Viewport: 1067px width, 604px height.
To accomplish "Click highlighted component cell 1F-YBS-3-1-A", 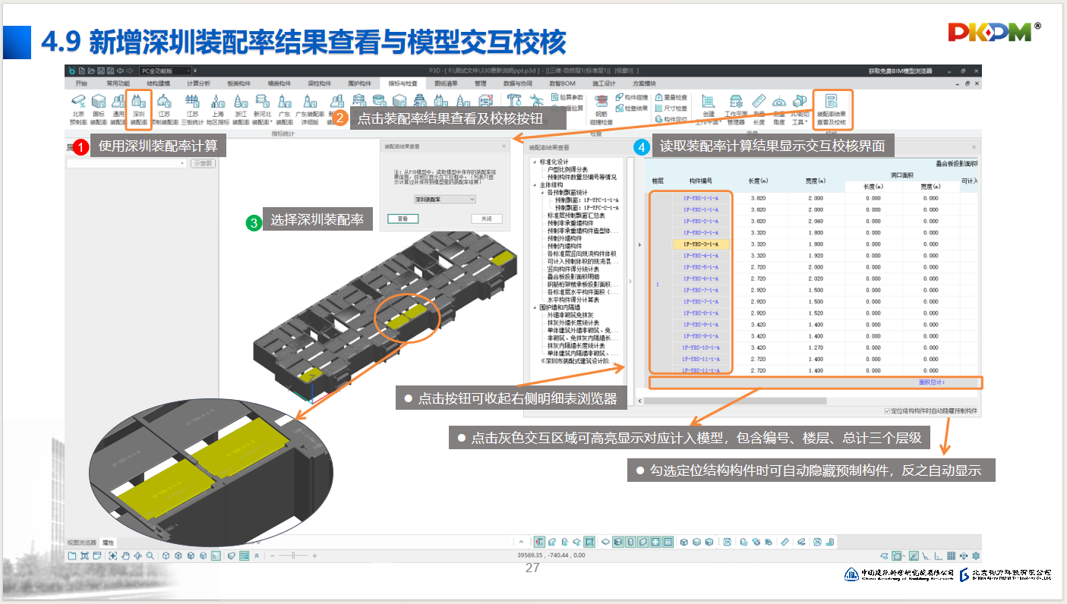I will click(700, 244).
